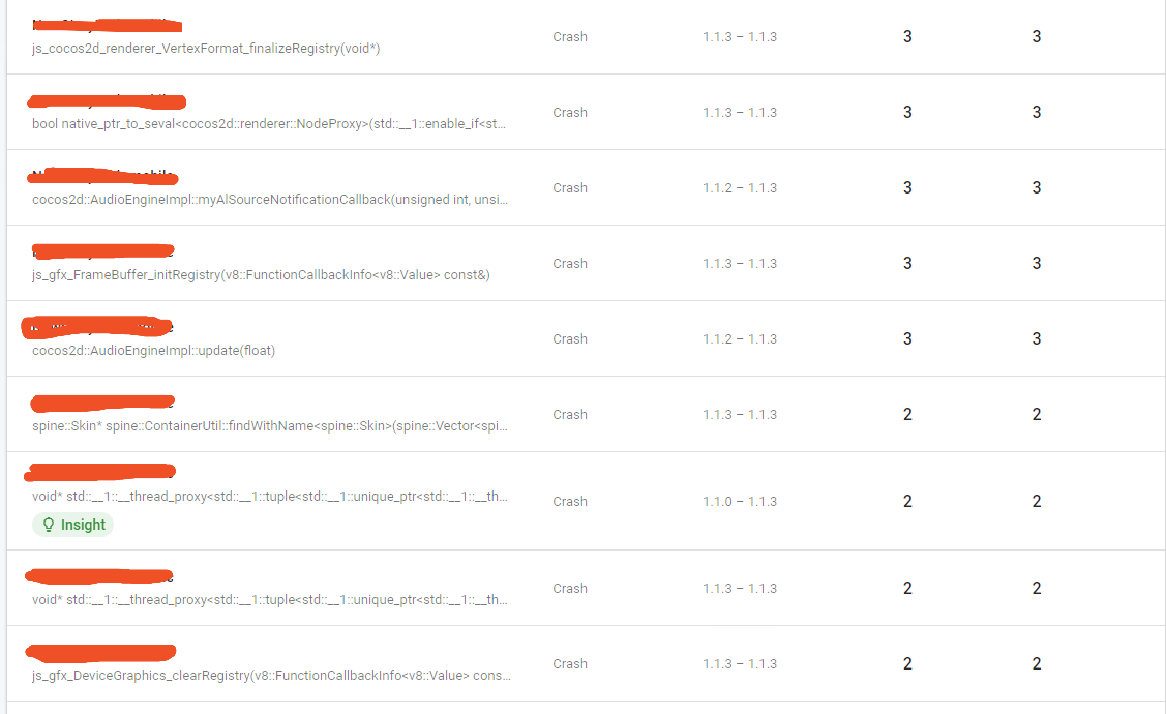Click the Crash label in the DeviceGraphics_clearRegistry row
The height and width of the screenshot is (714, 1166).
(x=570, y=664)
